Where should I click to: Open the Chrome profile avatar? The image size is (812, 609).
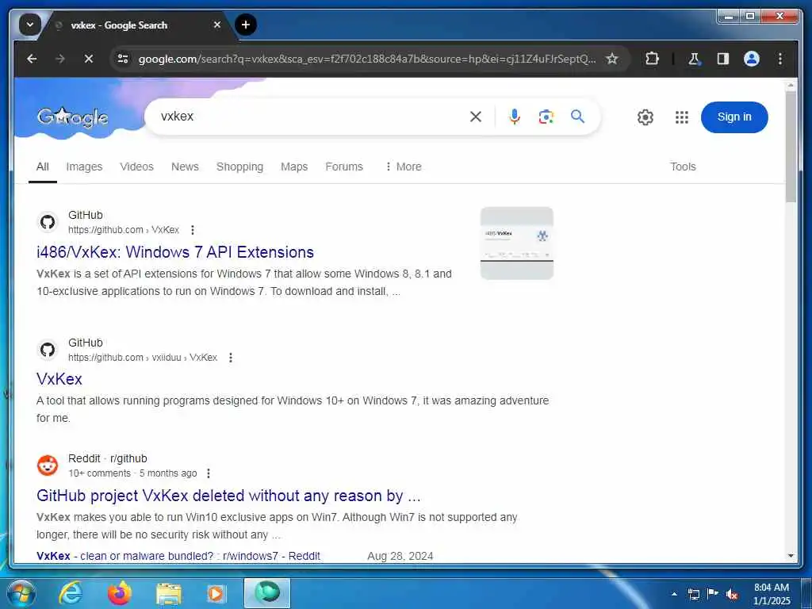pos(752,59)
